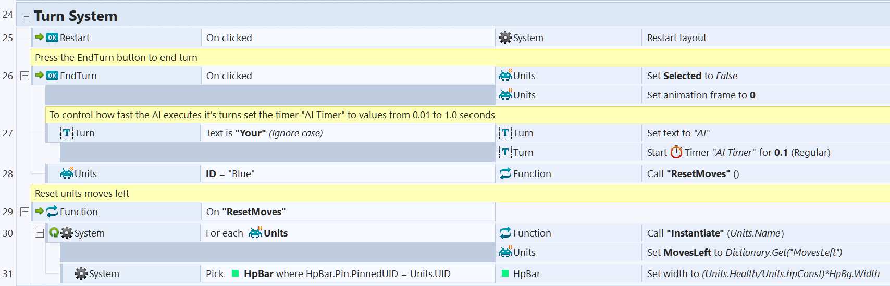Select the comment 'Reset units moves left'
The height and width of the screenshot is (286, 890).
pos(82,193)
